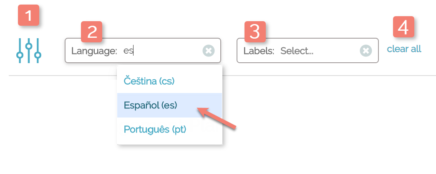Viewport: 436px width, 174px height.
Task: Click the red annotation arrow
Action: [x=217, y=118]
